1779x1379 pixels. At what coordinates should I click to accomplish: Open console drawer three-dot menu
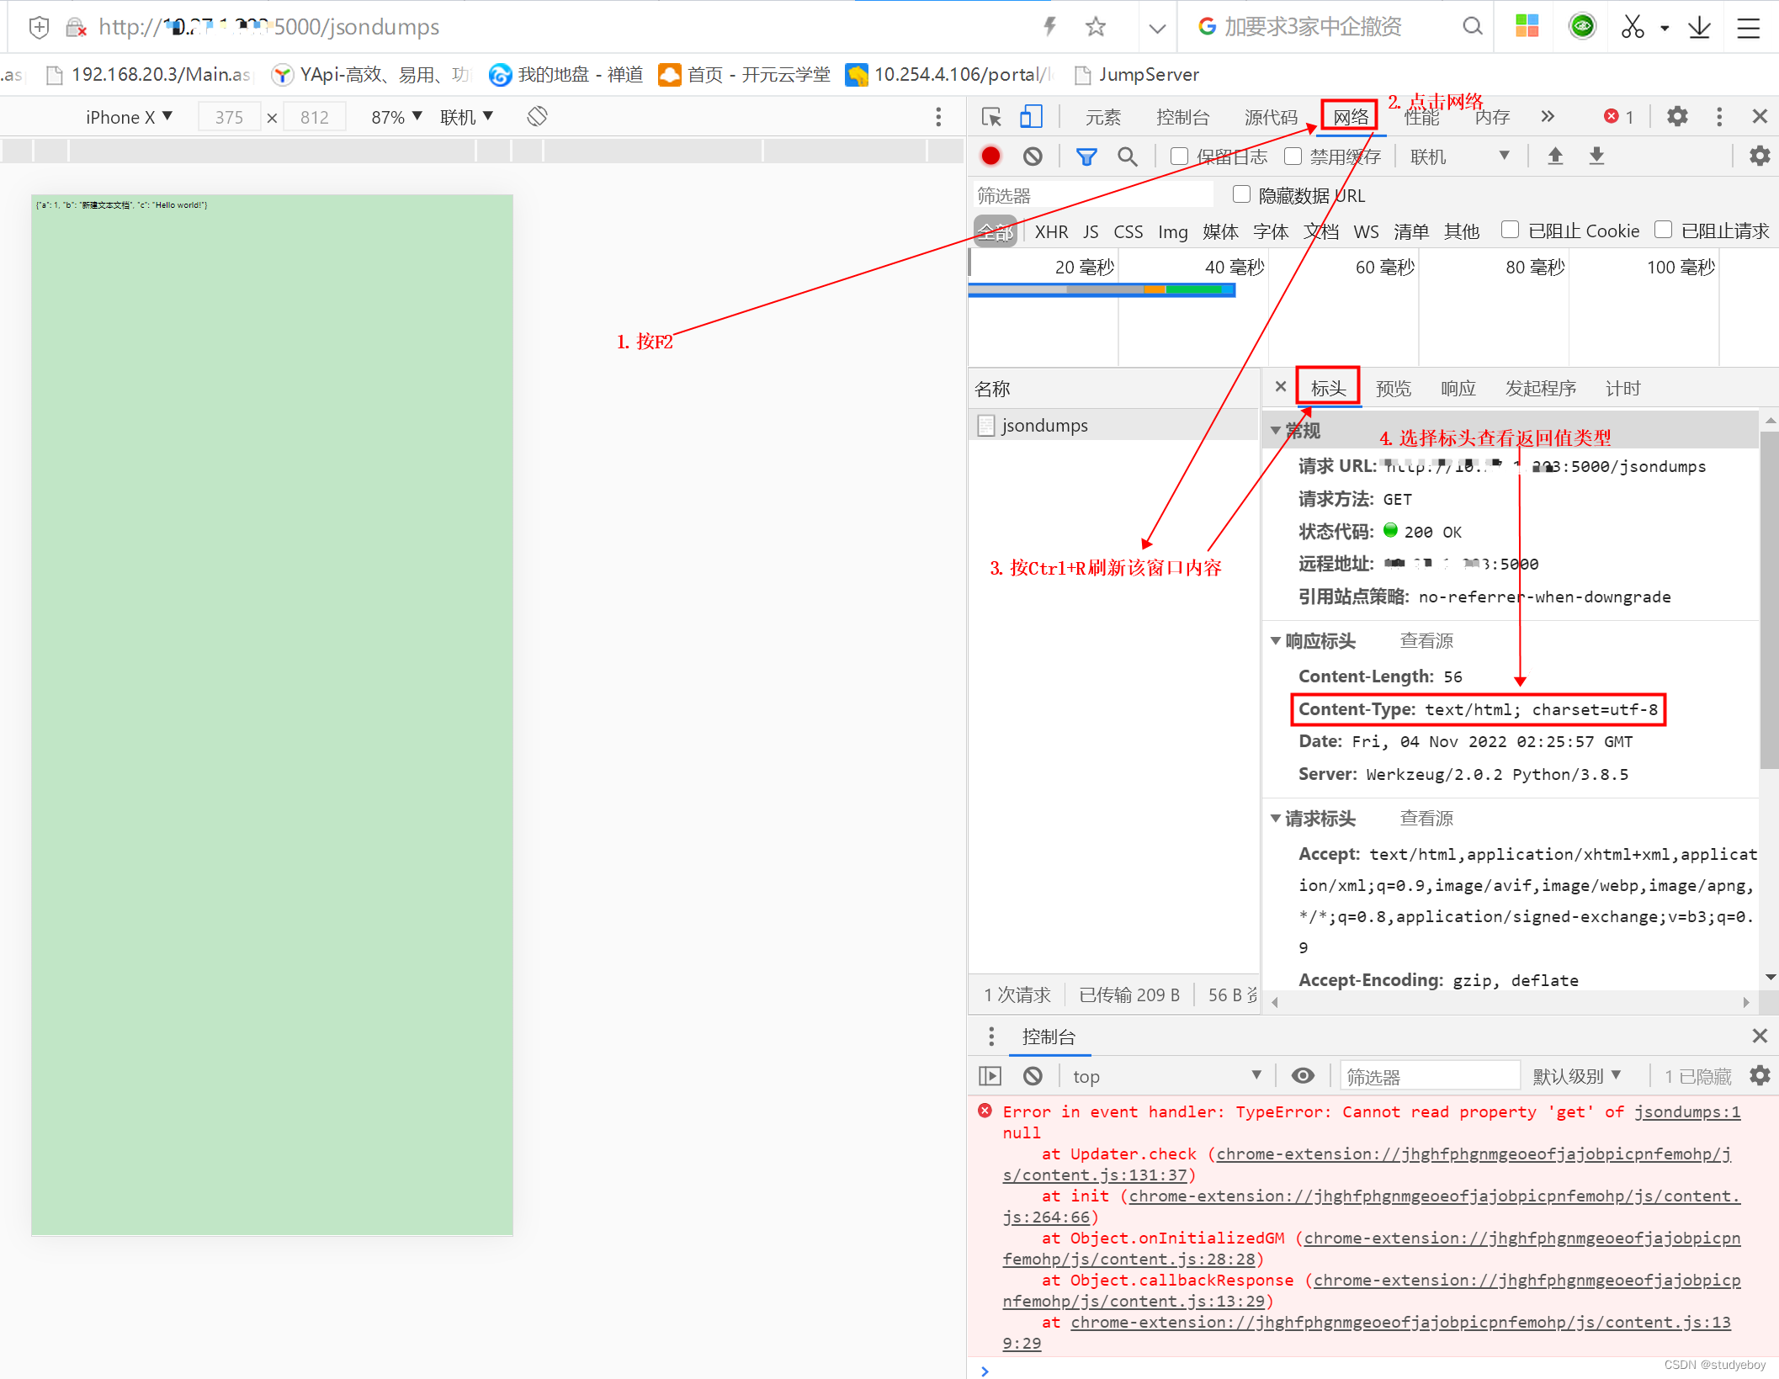[x=991, y=1037]
